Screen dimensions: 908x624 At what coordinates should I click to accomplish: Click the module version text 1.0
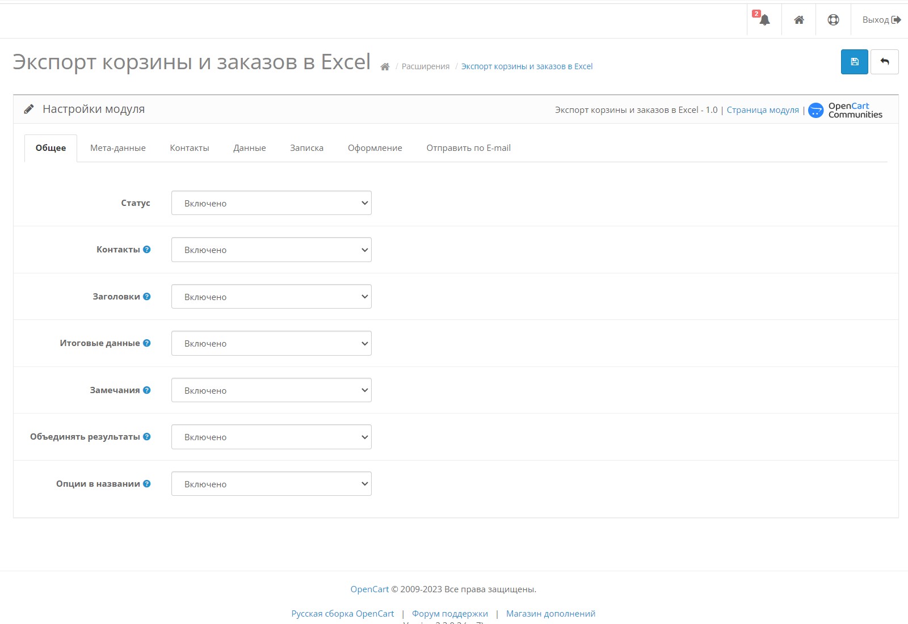[712, 110]
